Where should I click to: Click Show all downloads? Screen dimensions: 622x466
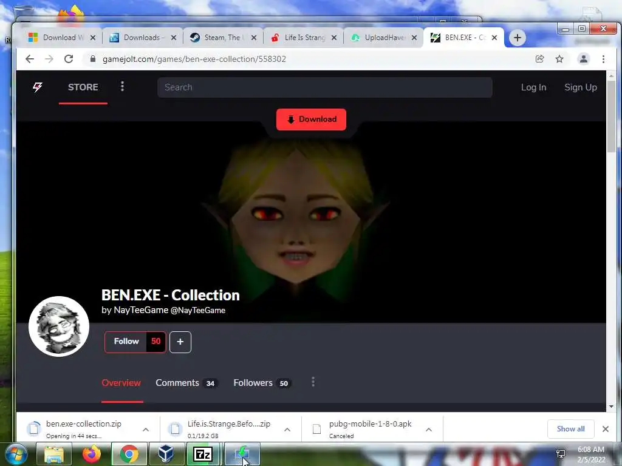[x=570, y=429]
